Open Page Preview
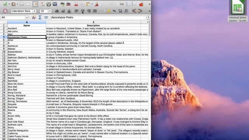This screenshot has height=140, width=249. pyautogui.click(x=55, y=4)
